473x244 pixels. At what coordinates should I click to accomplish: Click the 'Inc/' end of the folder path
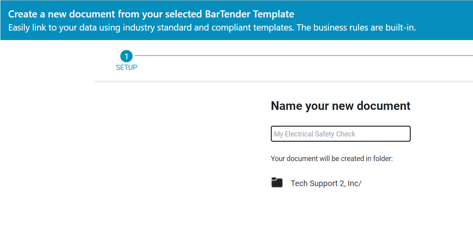pos(354,183)
